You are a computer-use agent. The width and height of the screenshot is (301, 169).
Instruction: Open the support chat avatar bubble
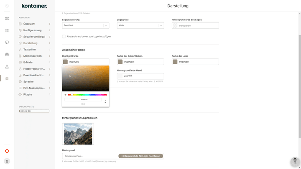tap(294, 162)
